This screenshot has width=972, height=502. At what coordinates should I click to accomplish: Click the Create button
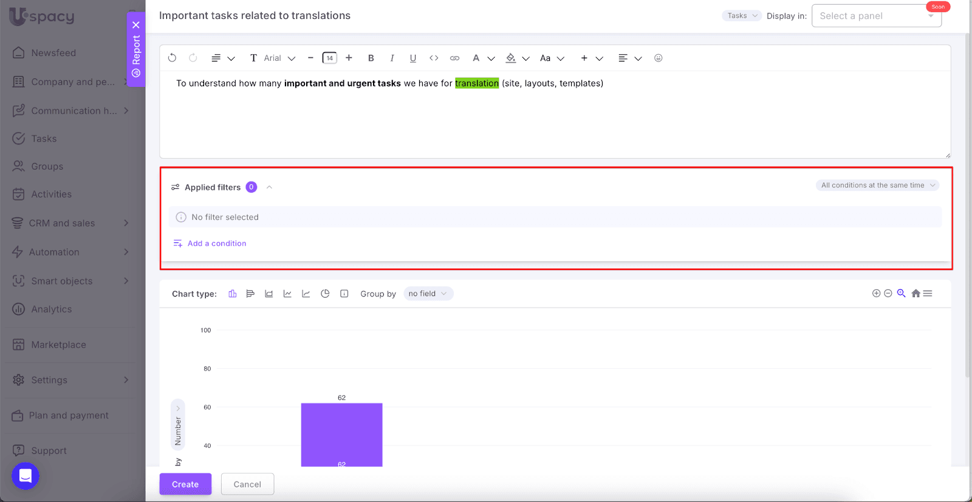[x=185, y=484]
